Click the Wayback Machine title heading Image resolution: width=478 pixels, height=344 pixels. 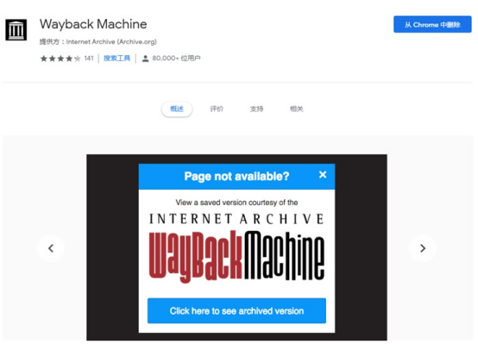(x=93, y=24)
